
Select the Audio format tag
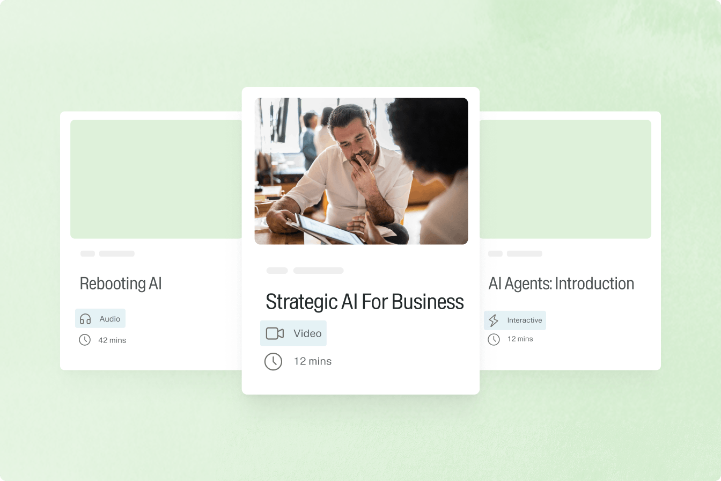coord(100,318)
